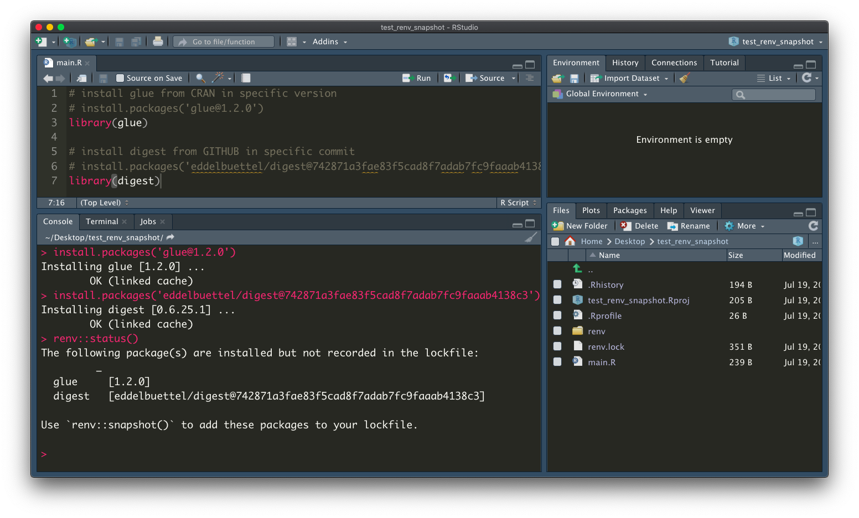The height and width of the screenshot is (518, 859).
Task: Switch to the Terminal tab
Action: [x=102, y=221]
